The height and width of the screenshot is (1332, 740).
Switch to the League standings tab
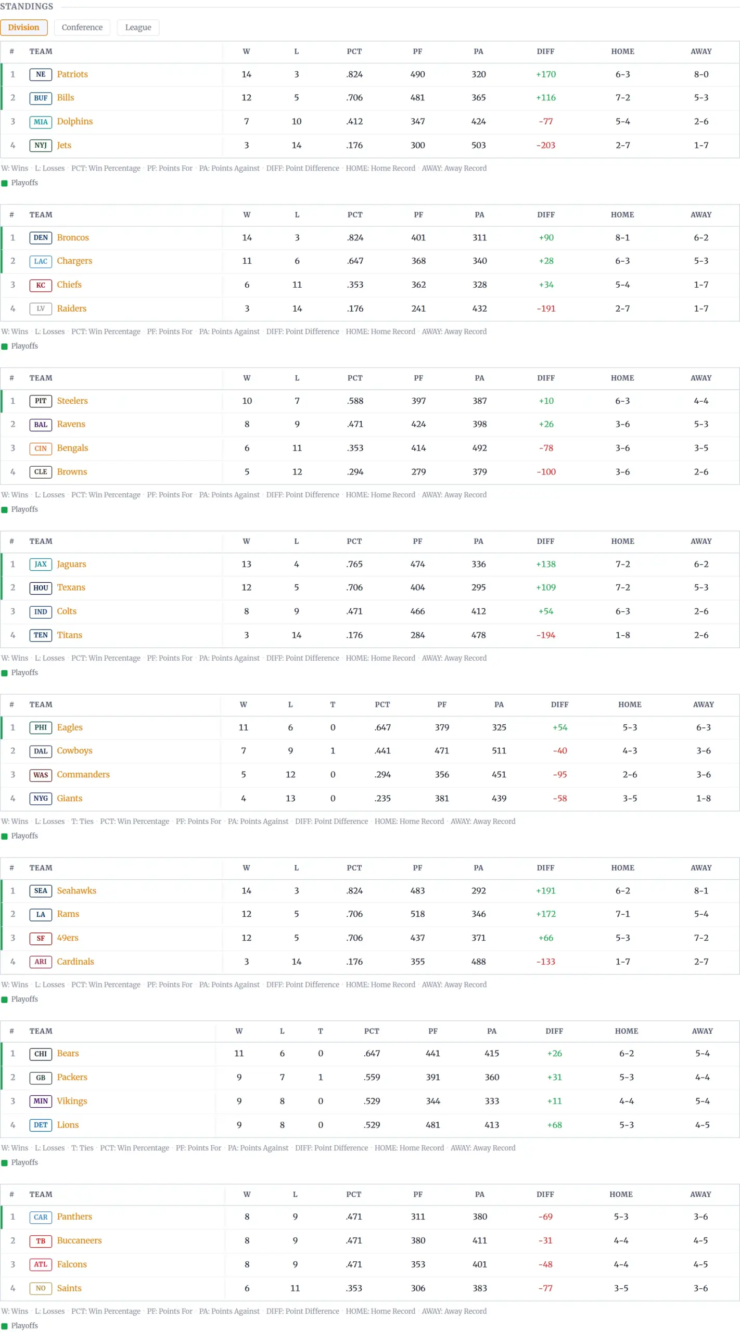click(x=138, y=28)
